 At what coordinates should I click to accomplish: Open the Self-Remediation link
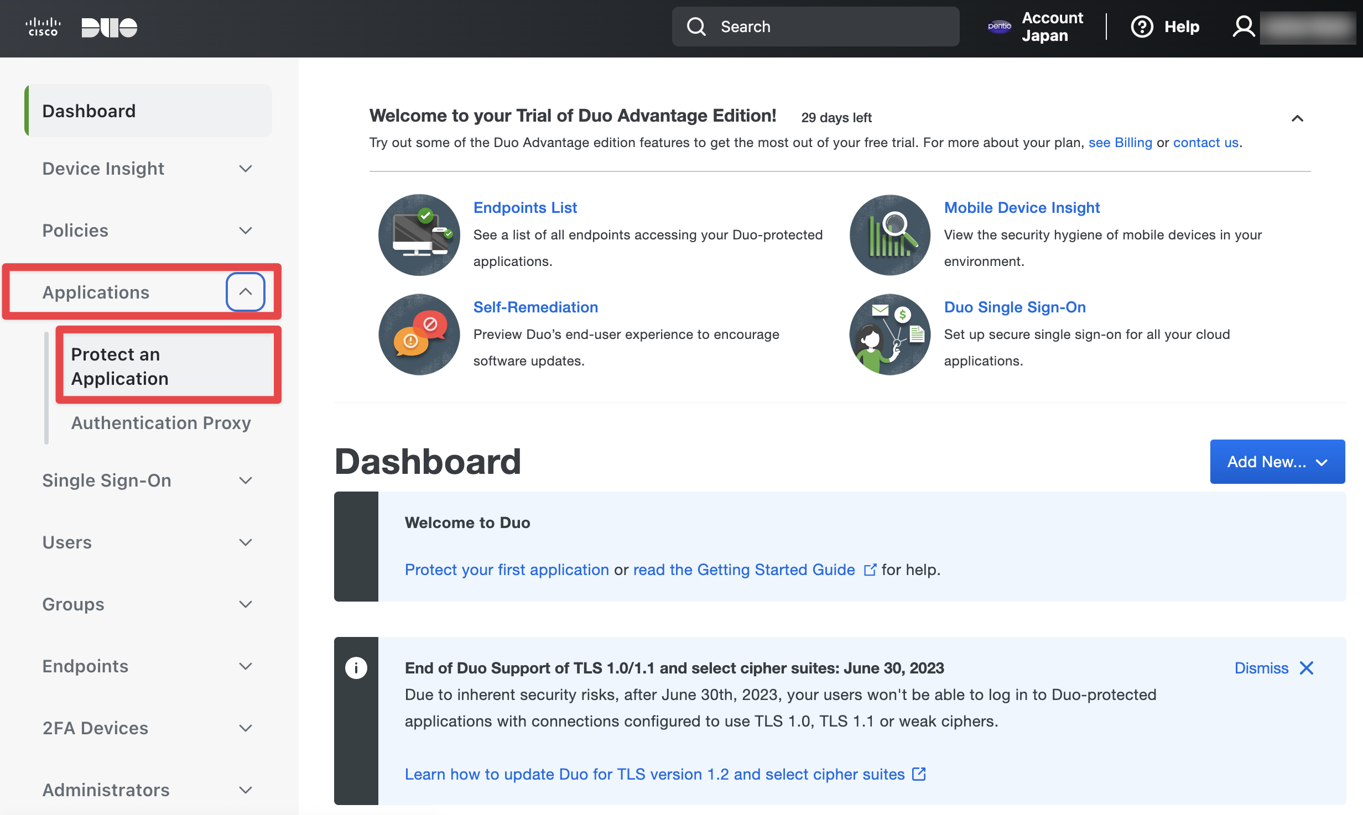point(535,307)
